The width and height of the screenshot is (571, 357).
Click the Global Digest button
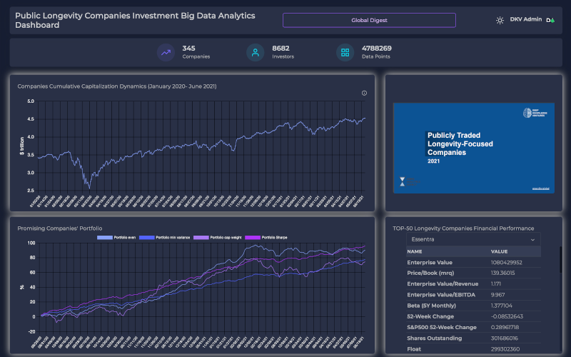pyautogui.click(x=369, y=20)
